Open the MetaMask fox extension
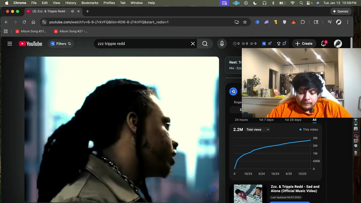The image size is (361, 203). click(x=294, y=22)
